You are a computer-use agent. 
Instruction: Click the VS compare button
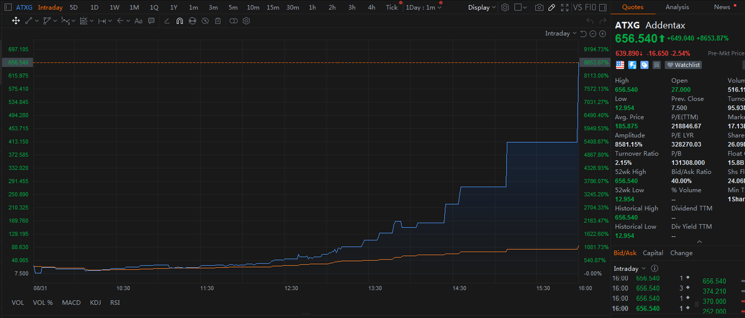(577, 7)
